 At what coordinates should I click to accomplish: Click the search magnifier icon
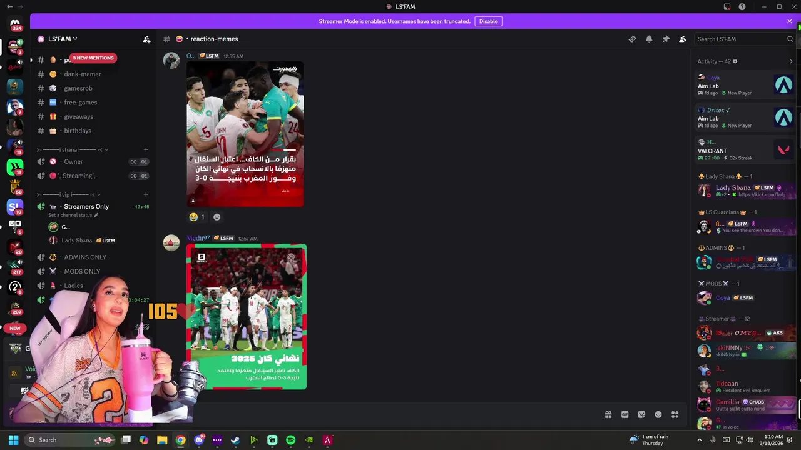pyautogui.click(x=790, y=39)
